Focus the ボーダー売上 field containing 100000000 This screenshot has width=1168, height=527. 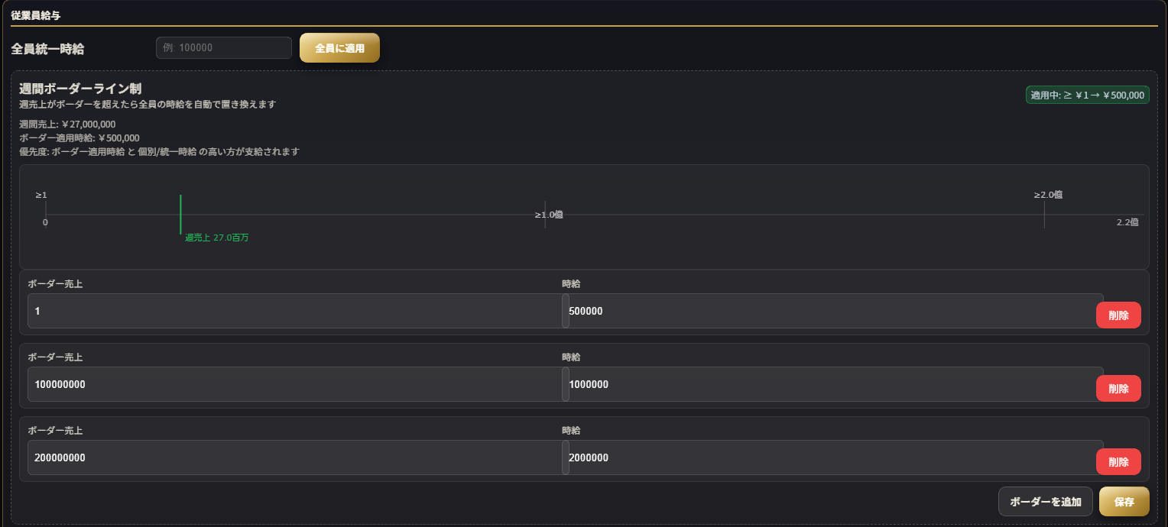[294, 385]
